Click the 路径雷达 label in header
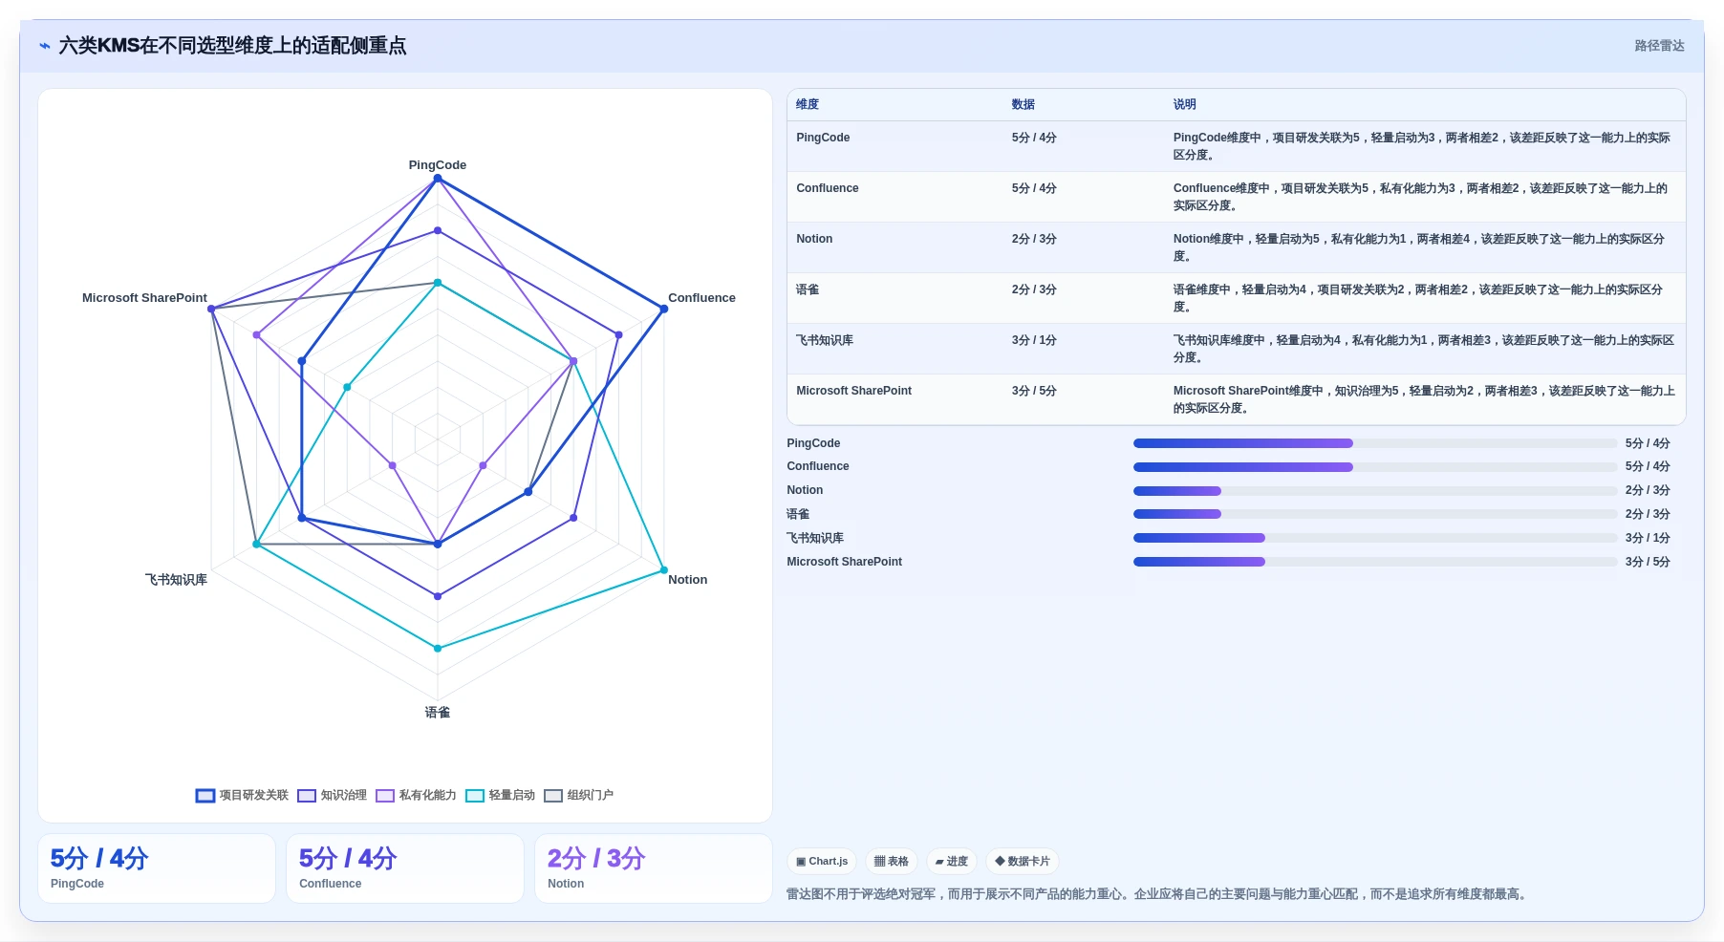The width and height of the screenshot is (1724, 942). 1659,46
